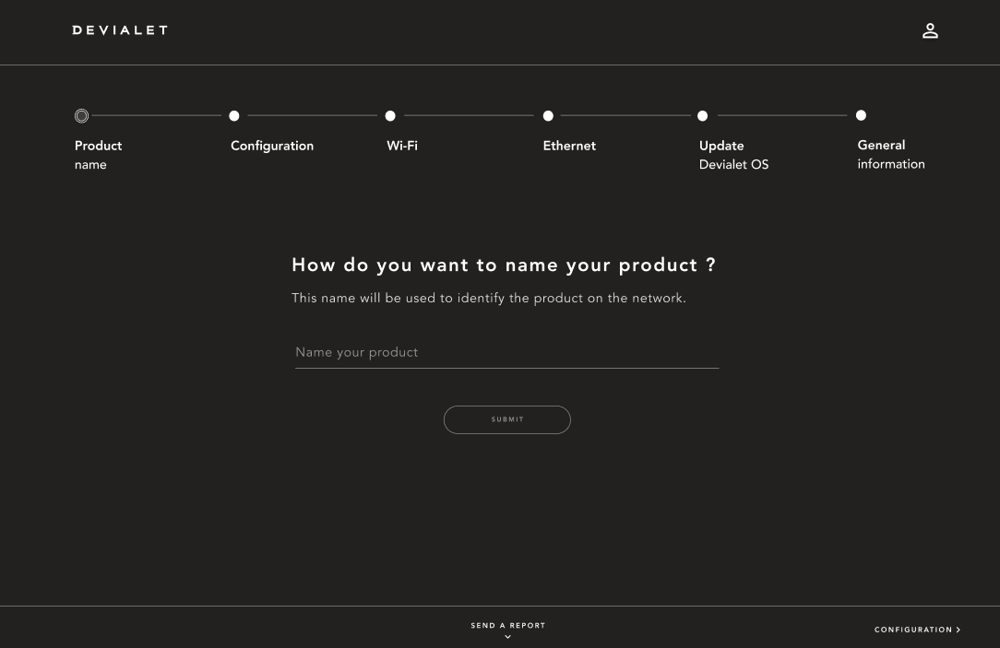
Task: Click the Wi-Fi step dot
Action: [x=390, y=116]
